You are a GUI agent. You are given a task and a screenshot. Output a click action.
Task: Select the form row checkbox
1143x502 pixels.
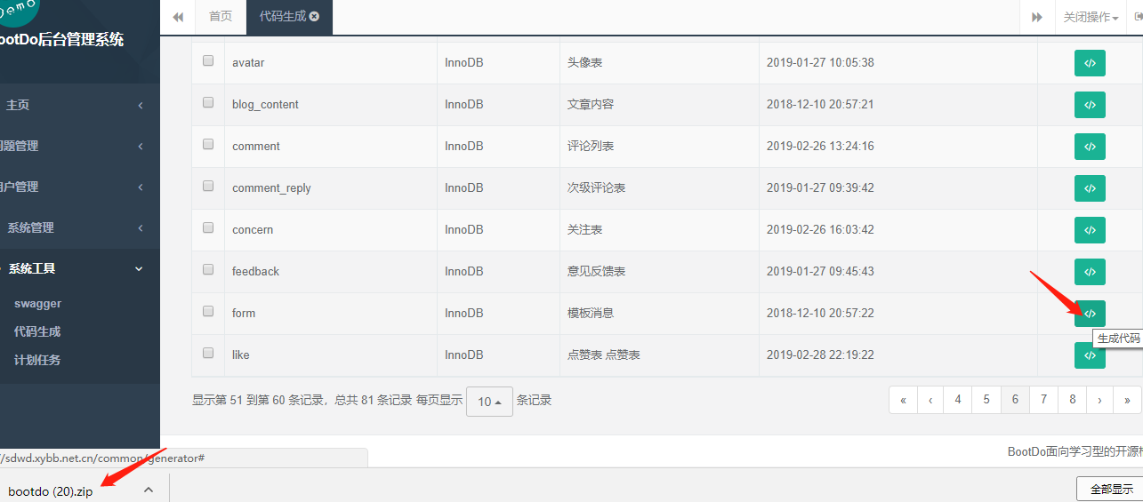coord(208,312)
